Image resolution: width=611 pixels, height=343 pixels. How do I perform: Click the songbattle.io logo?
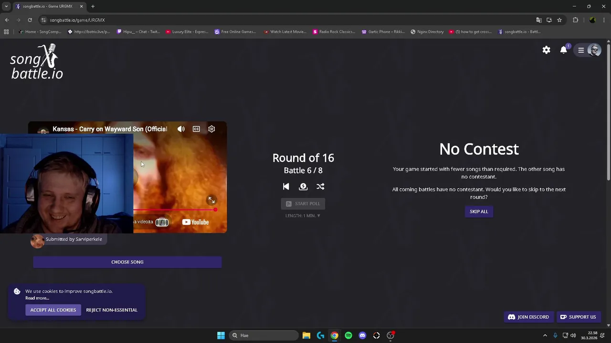[37, 62]
